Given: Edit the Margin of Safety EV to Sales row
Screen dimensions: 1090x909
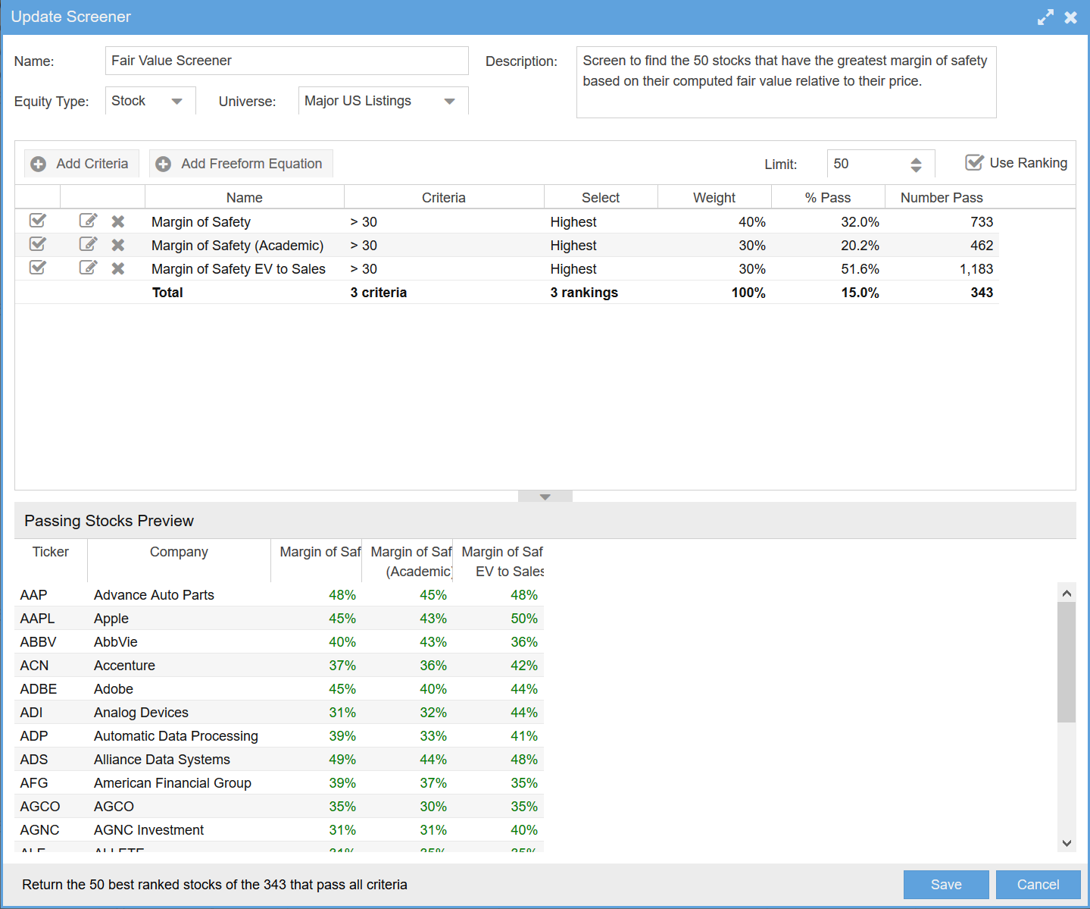Looking at the screenshot, I should 88,268.
